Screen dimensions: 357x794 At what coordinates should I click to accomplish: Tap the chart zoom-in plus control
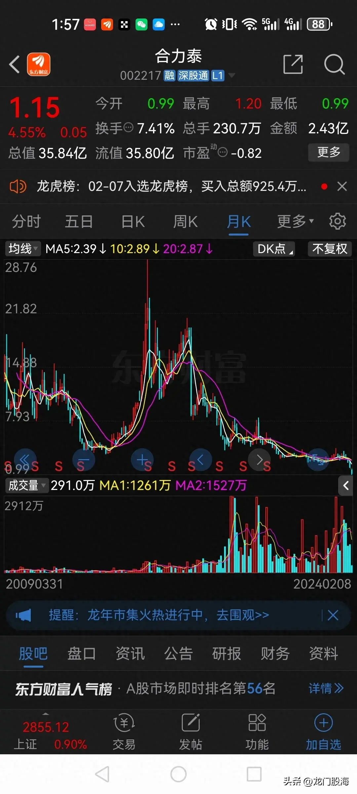(142, 460)
